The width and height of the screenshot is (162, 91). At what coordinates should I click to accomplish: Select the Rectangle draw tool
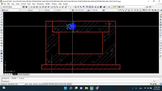coord(2,25)
